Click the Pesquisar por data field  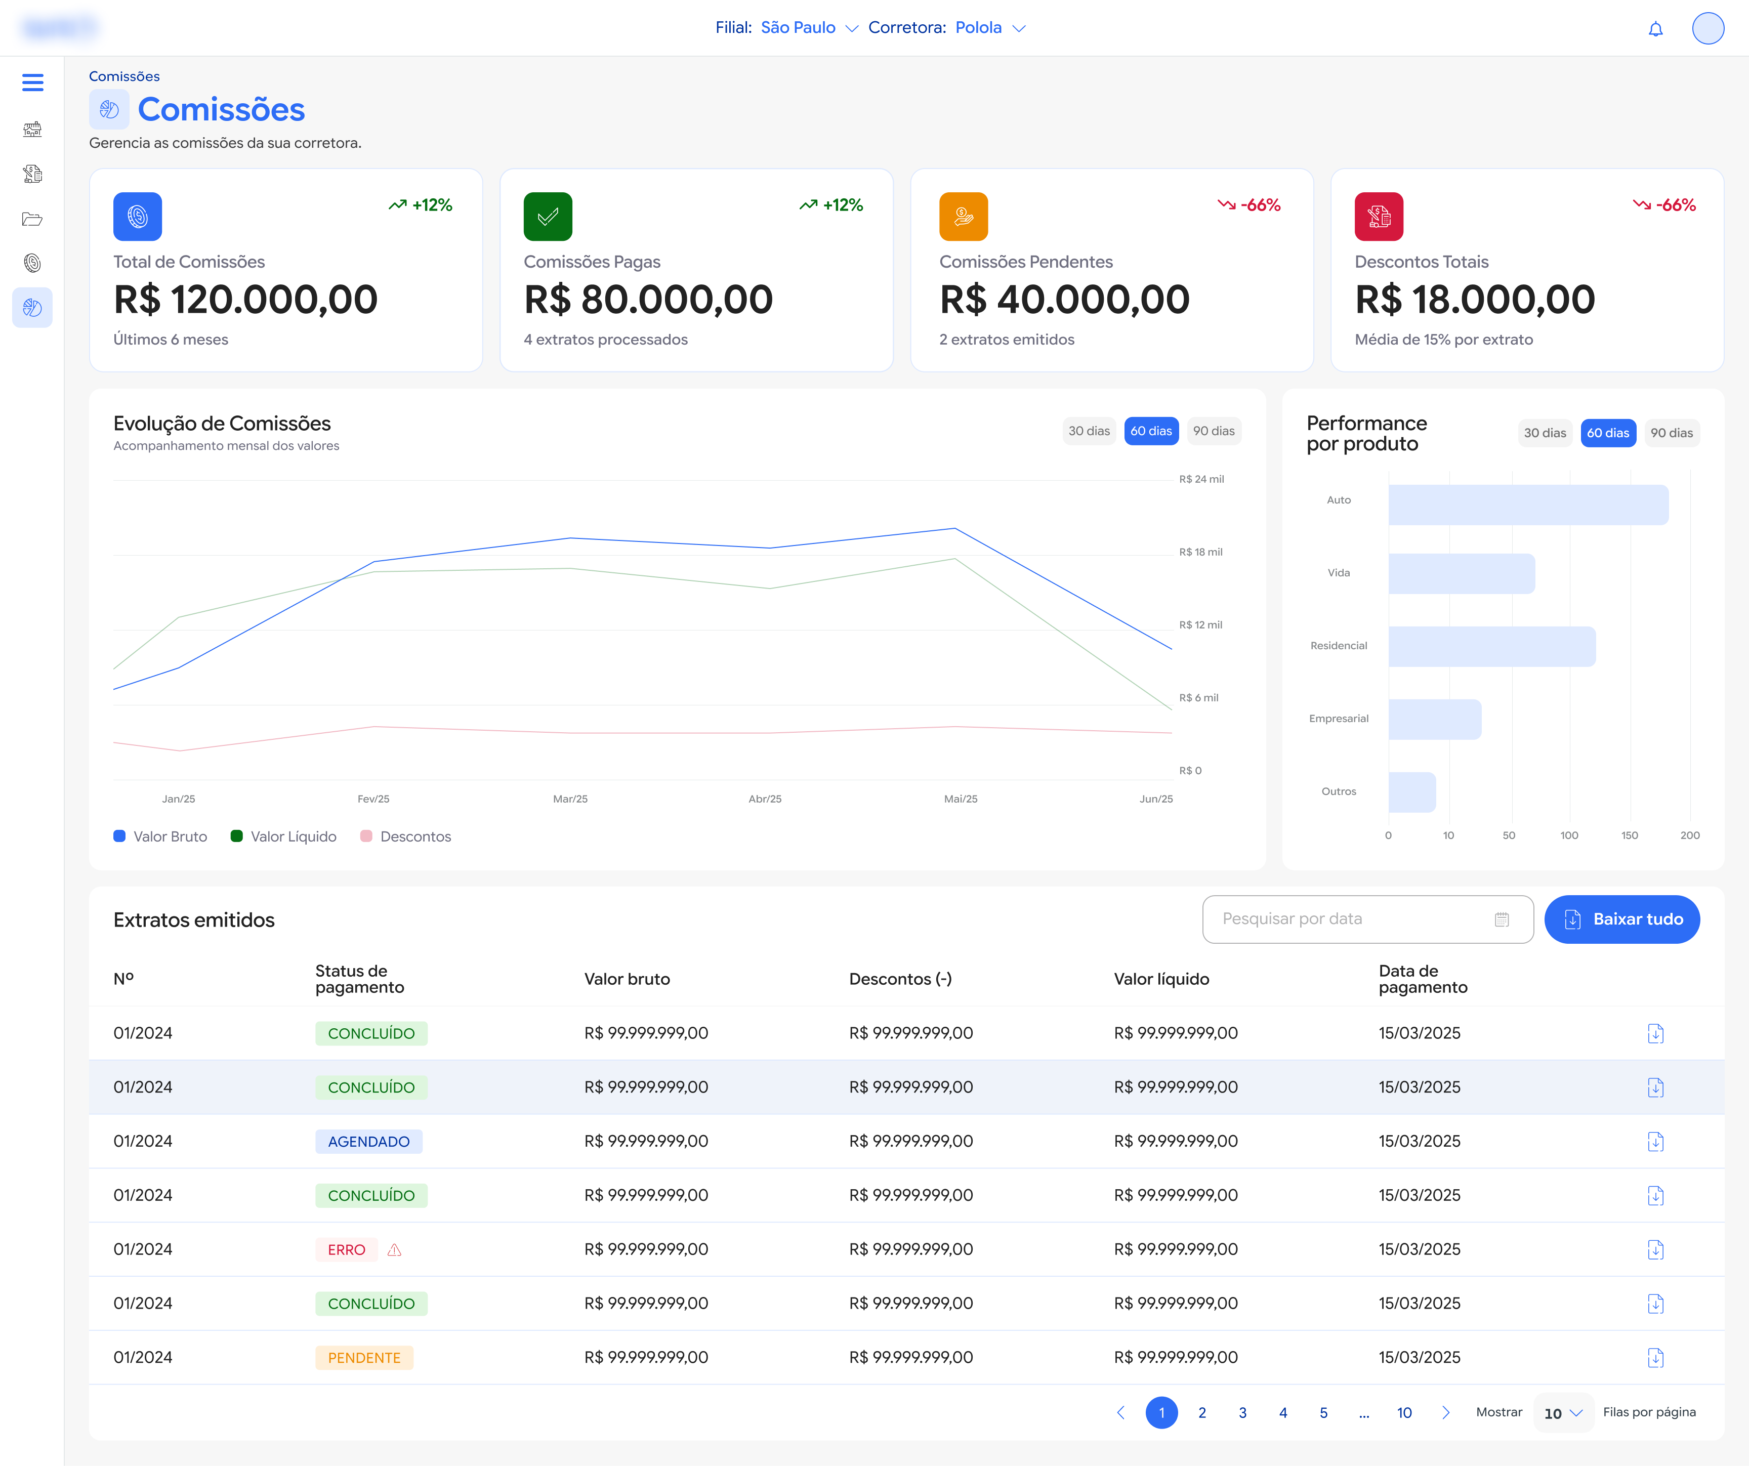tap(1368, 919)
